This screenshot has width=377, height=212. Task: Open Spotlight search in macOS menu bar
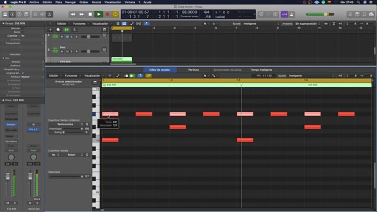[359, 2]
